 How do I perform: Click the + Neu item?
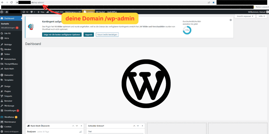click(x=41, y=12)
